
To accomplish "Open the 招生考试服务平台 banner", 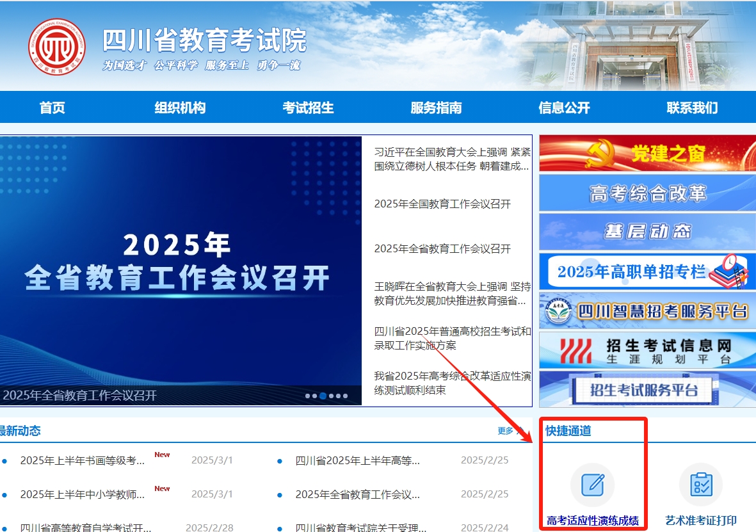I will pyautogui.click(x=647, y=389).
